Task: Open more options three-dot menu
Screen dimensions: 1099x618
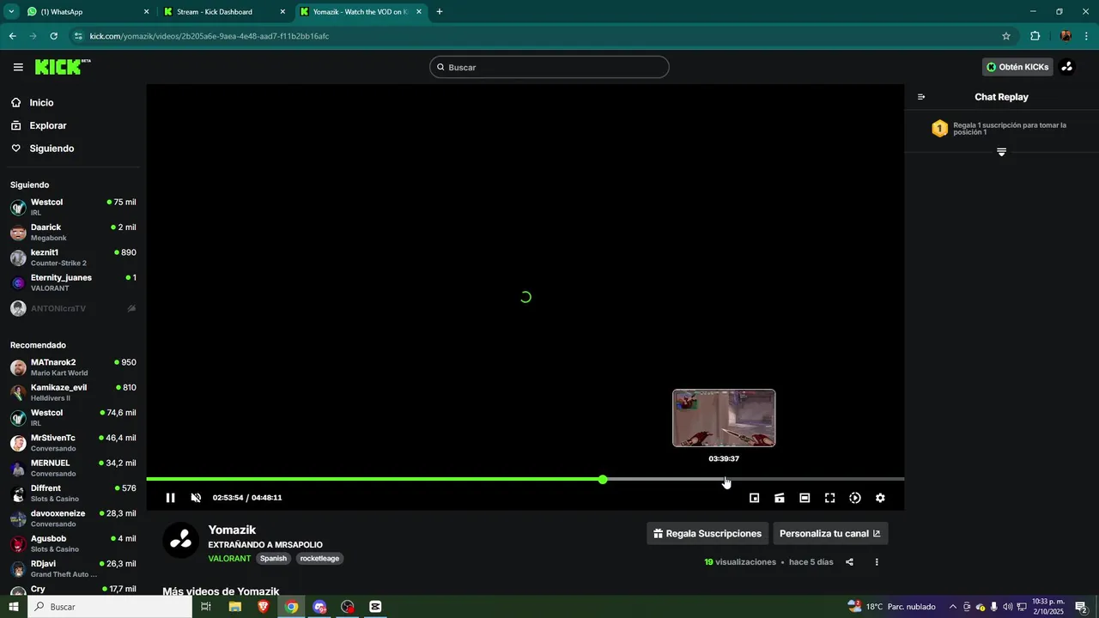Action: point(877,562)
